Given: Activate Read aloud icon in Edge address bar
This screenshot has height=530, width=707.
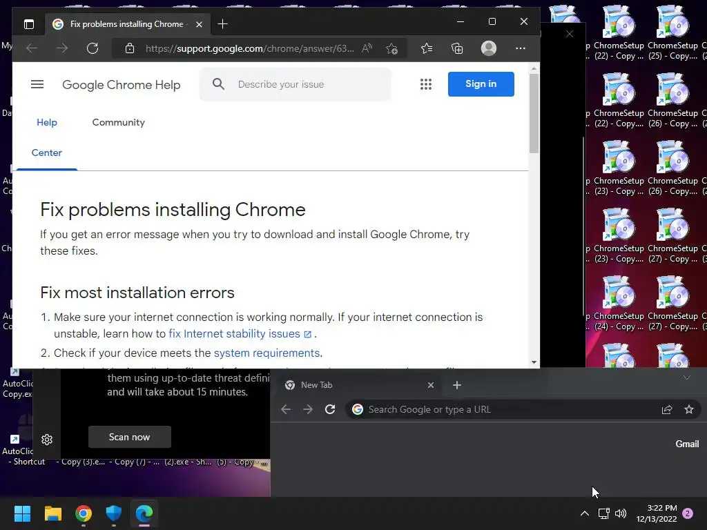Looking at the screenshot, I should coord(367,48).
